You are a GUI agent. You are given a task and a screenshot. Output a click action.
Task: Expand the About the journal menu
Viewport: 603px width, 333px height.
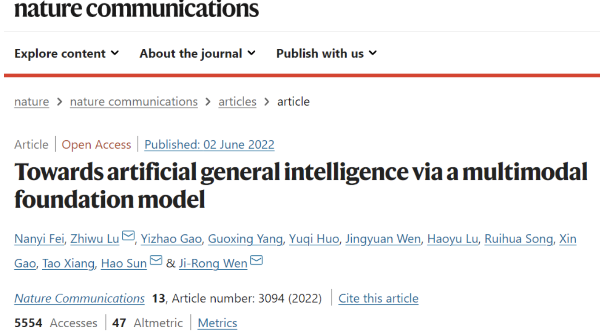coord(198,54)
